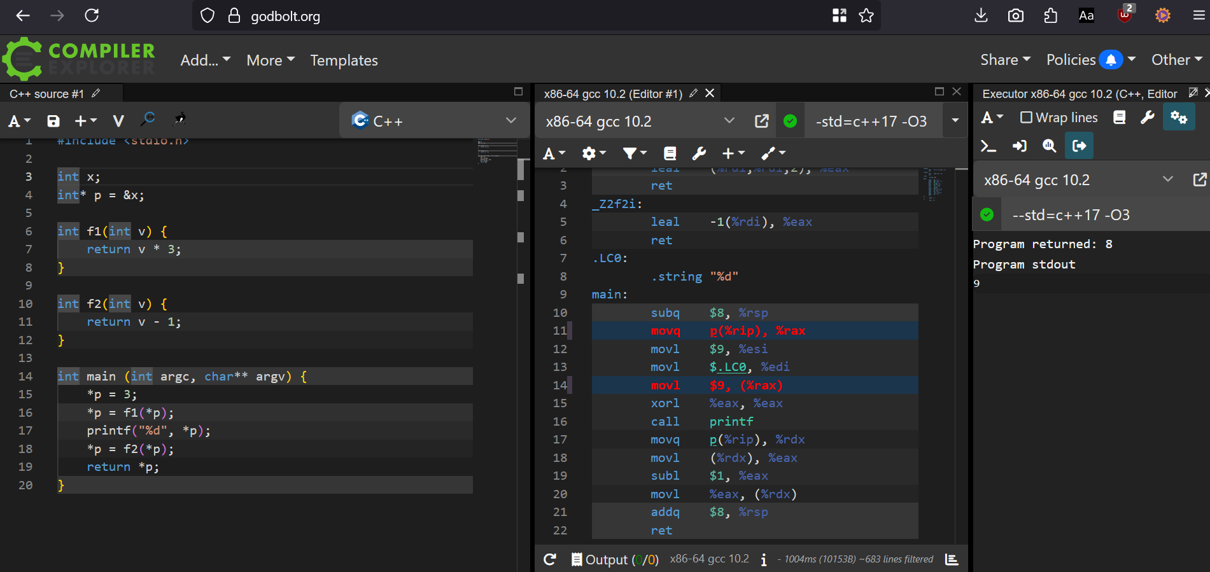Click the save icon in source editor toolbar
The width and height of the screenshot is (1210, 572).
pos(53,121)
